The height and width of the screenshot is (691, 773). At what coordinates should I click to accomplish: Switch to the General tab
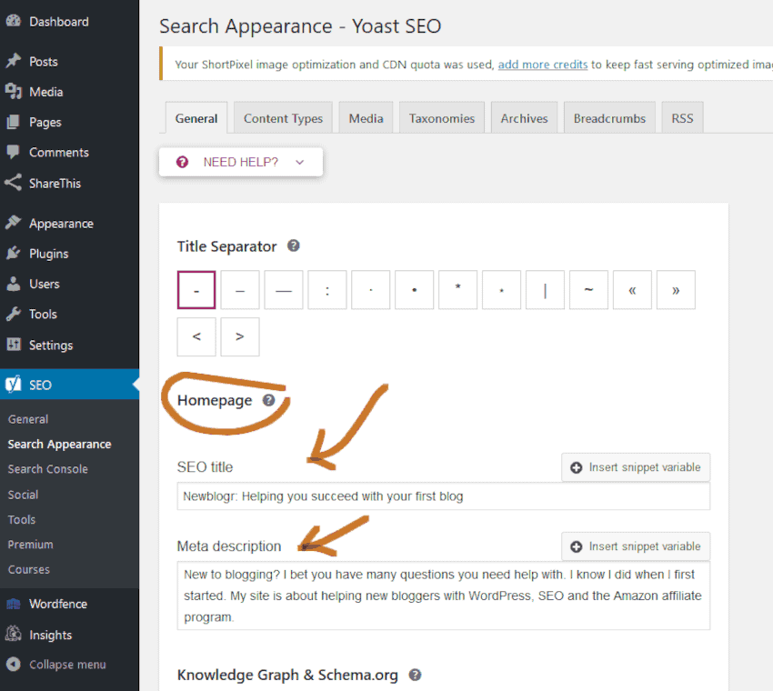point(196,118)
